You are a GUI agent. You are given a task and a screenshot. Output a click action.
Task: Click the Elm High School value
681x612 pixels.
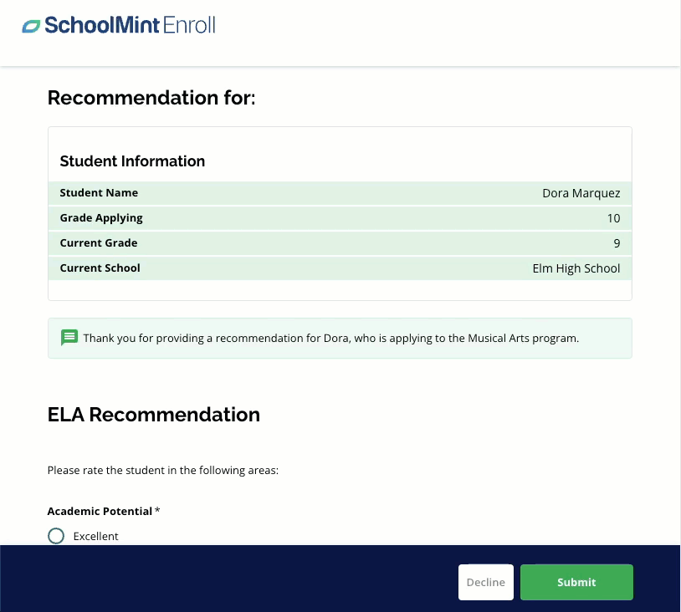coord(576,268)
